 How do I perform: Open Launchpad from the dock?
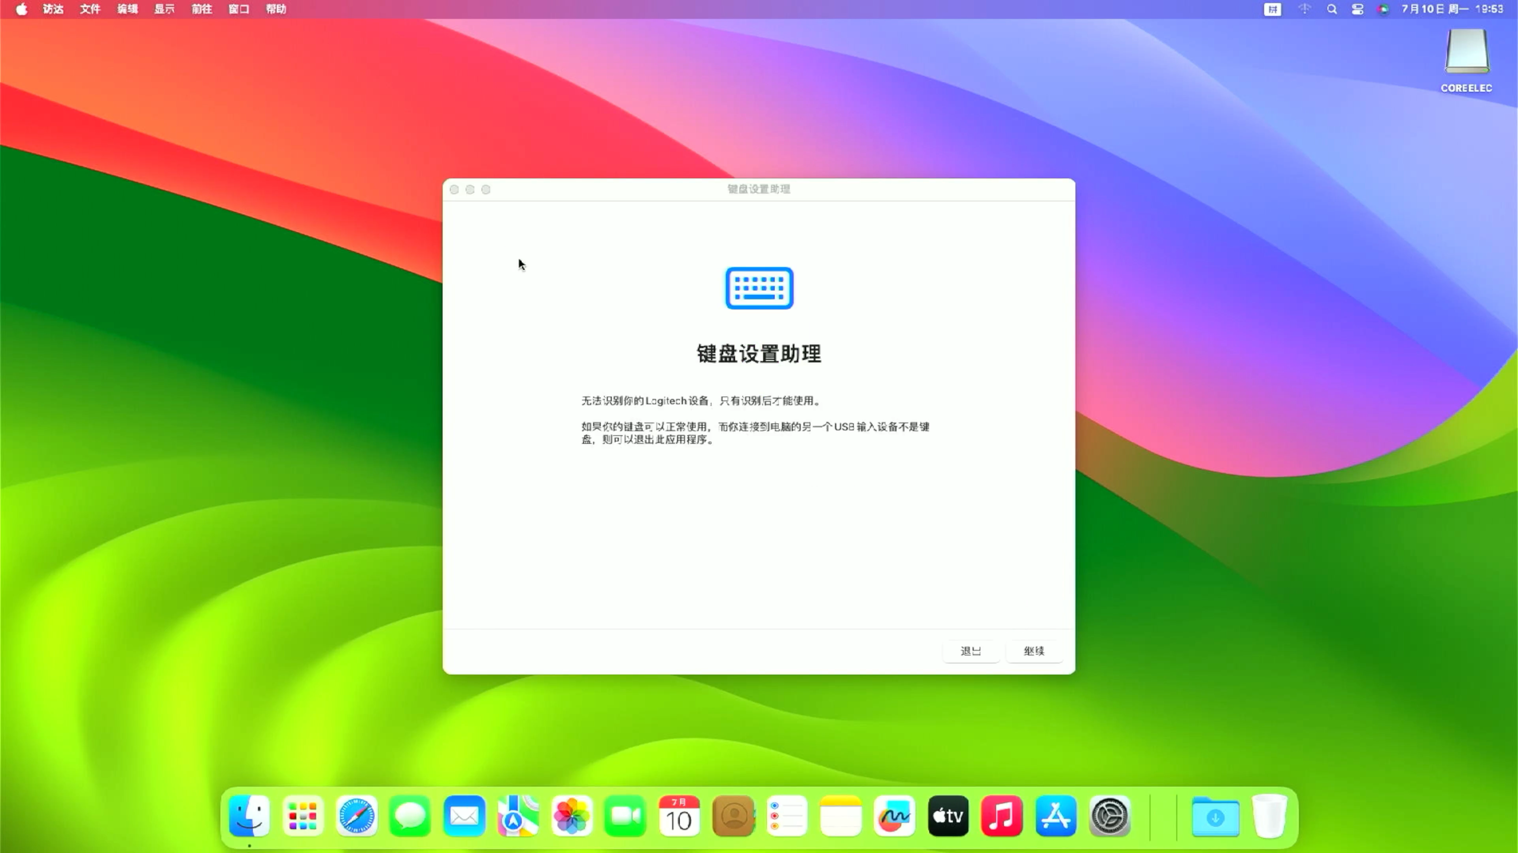point(303,816)
